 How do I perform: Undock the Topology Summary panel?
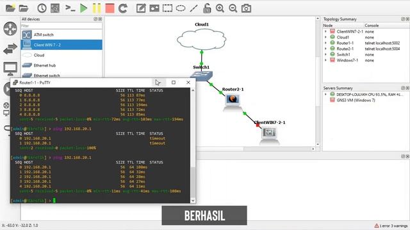(x=403, y=19)
